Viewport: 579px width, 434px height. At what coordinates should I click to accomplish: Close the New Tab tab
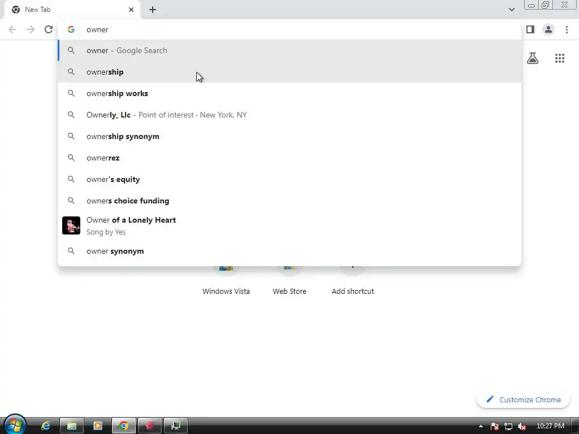pyautogui.click(x=131, y=10)
